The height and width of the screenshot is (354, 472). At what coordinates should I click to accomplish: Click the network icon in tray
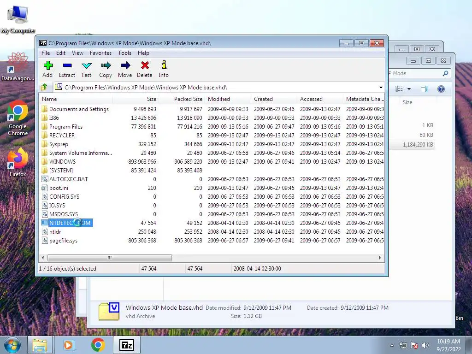click(403, 345)
